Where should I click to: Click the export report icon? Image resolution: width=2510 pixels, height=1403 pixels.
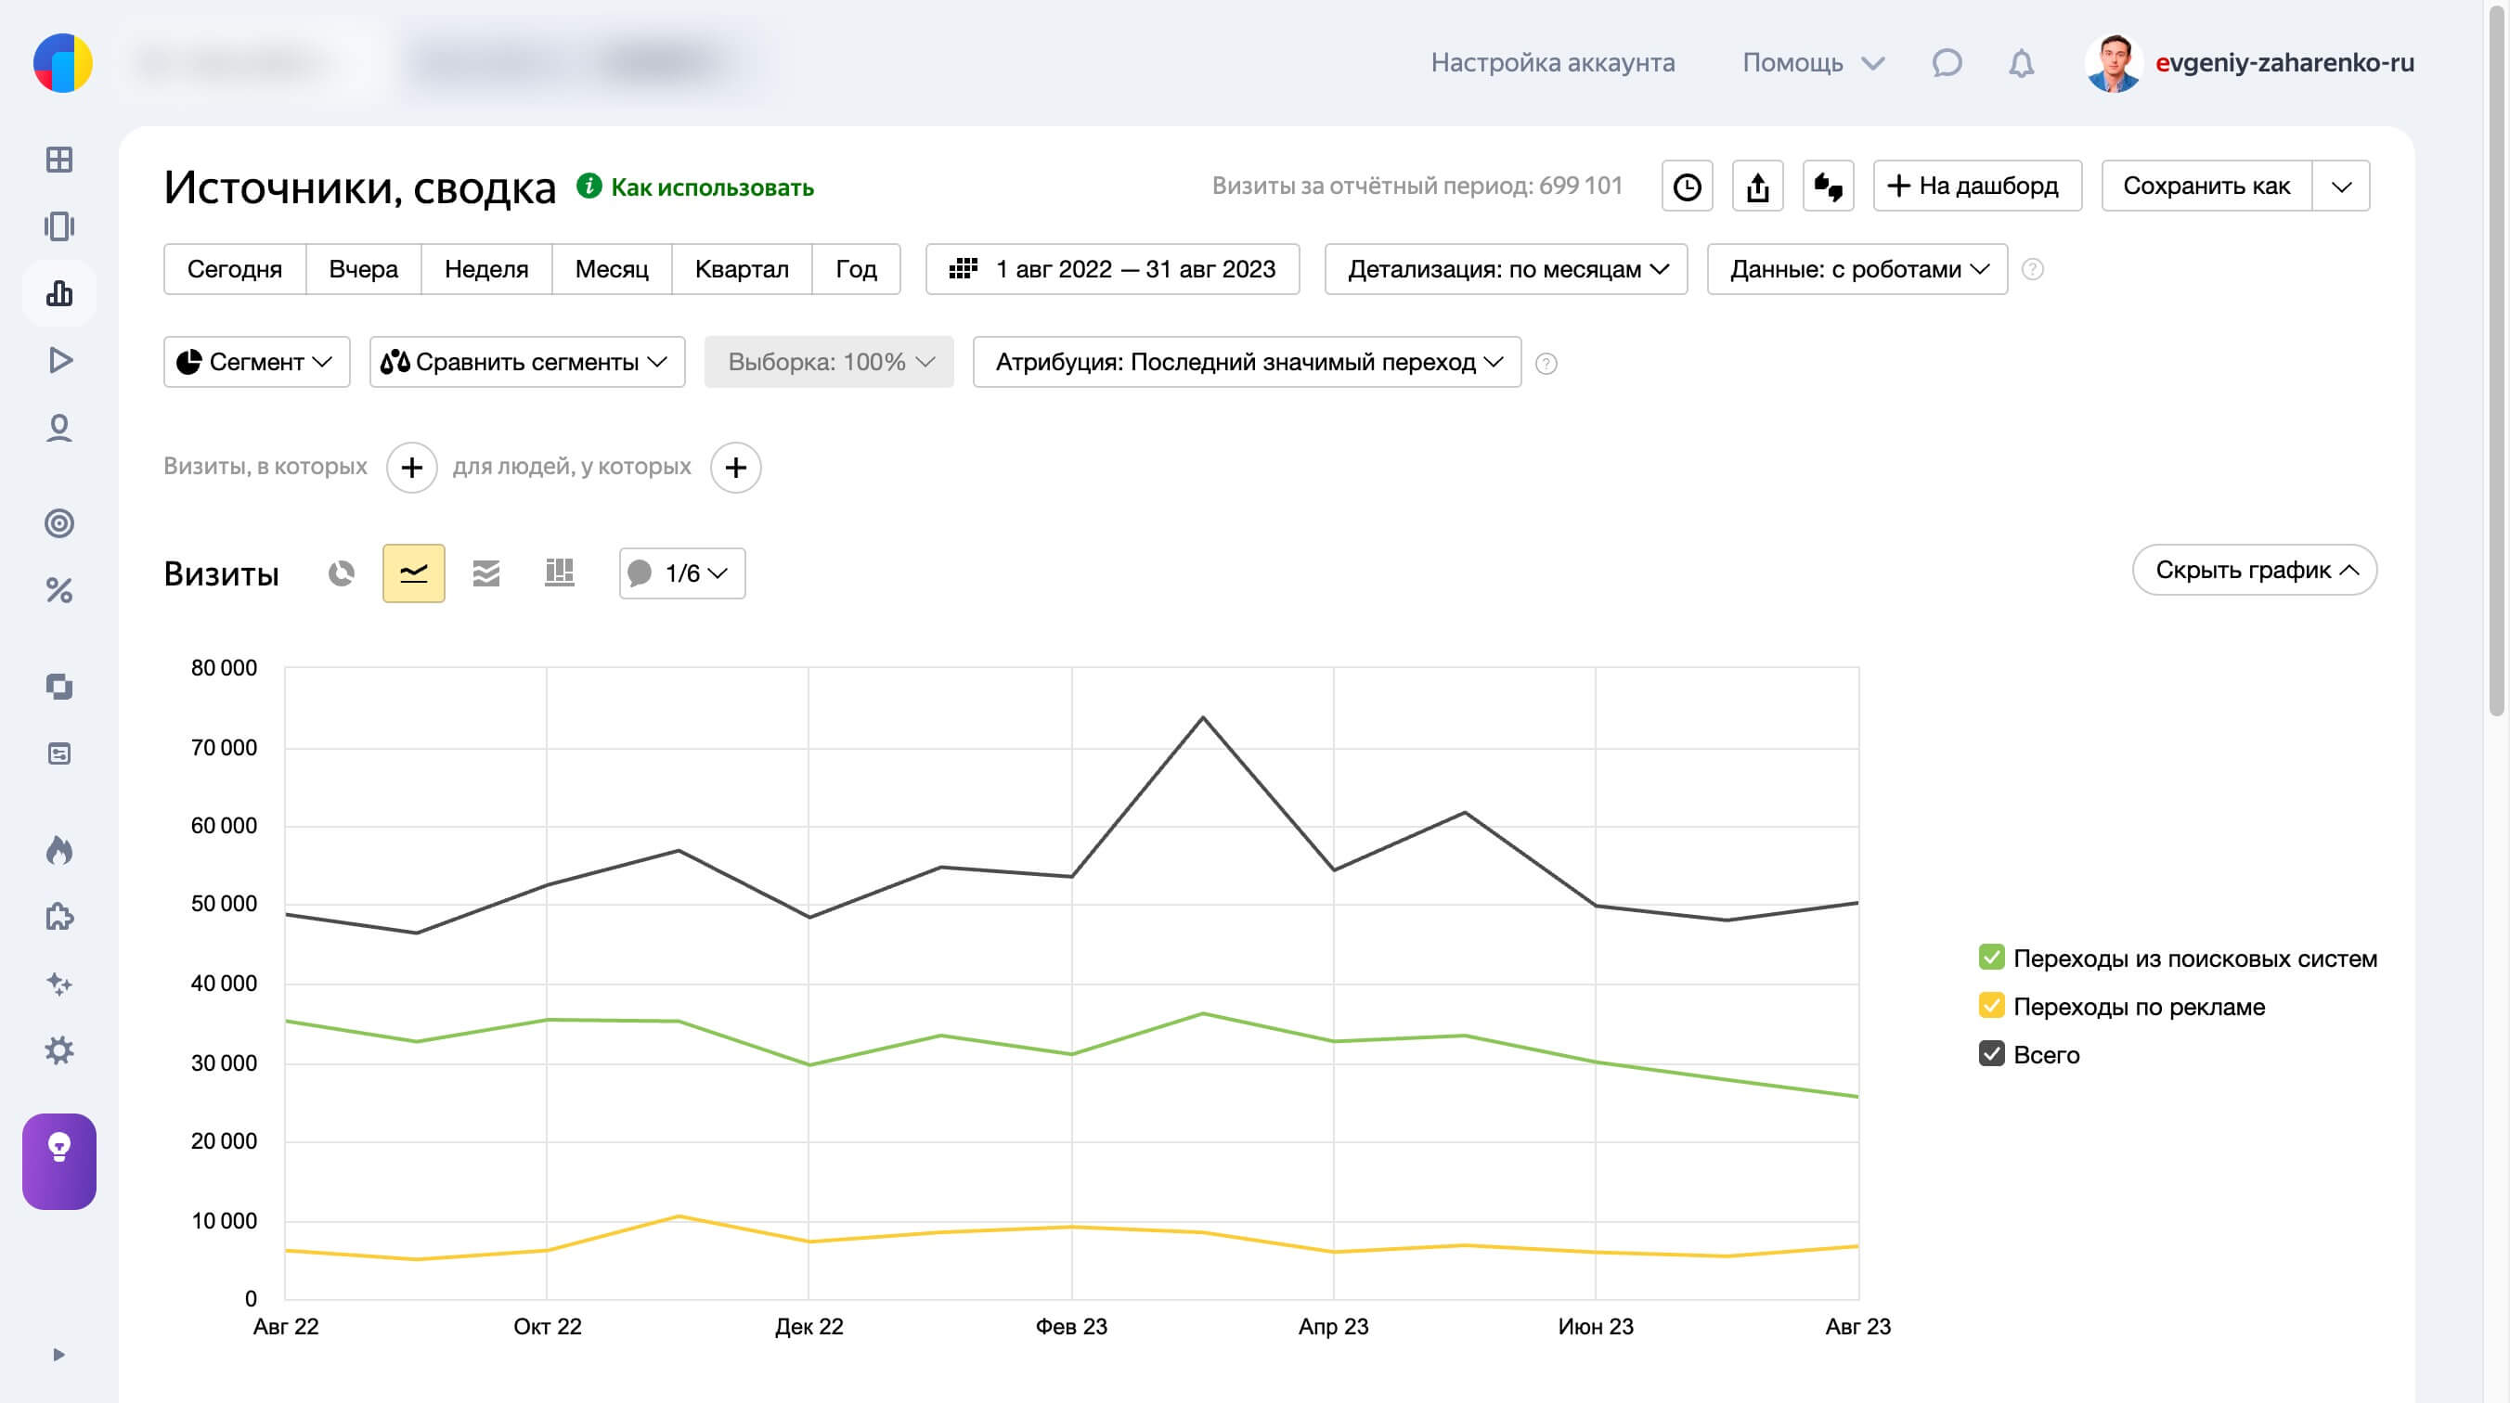[1757, 187]
